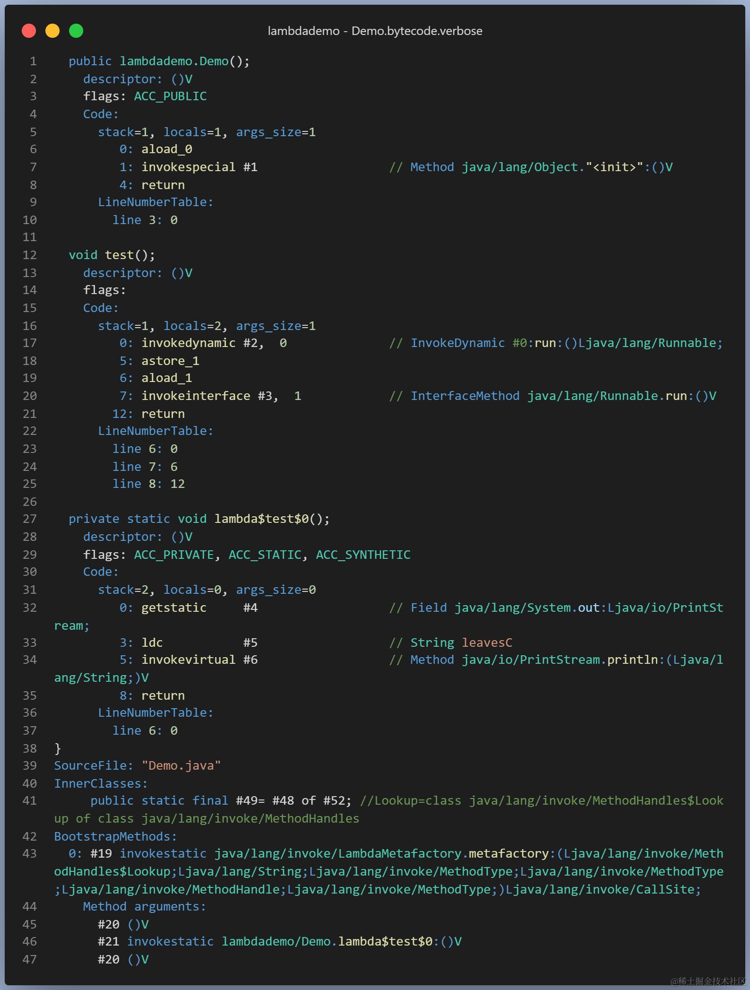Click '#21 invokestatic lambdademo/Demo.lambda$test$0:()V'

[279, 942]
